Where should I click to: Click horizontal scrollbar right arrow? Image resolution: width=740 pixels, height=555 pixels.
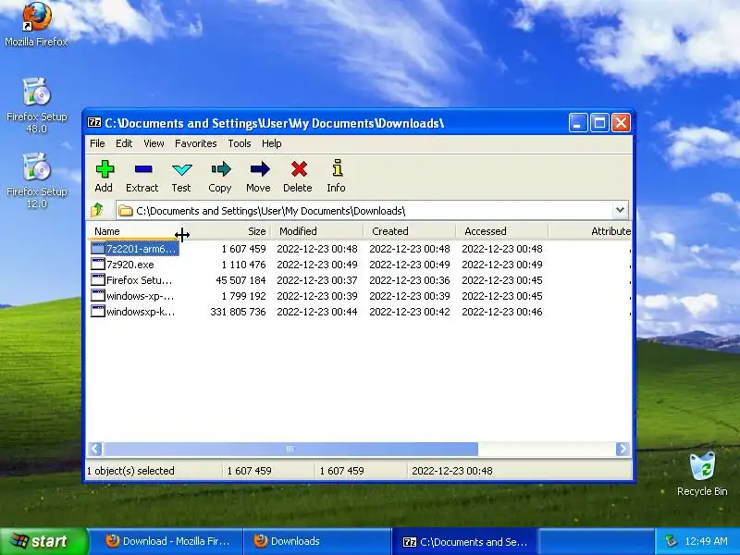coord(623,449)
